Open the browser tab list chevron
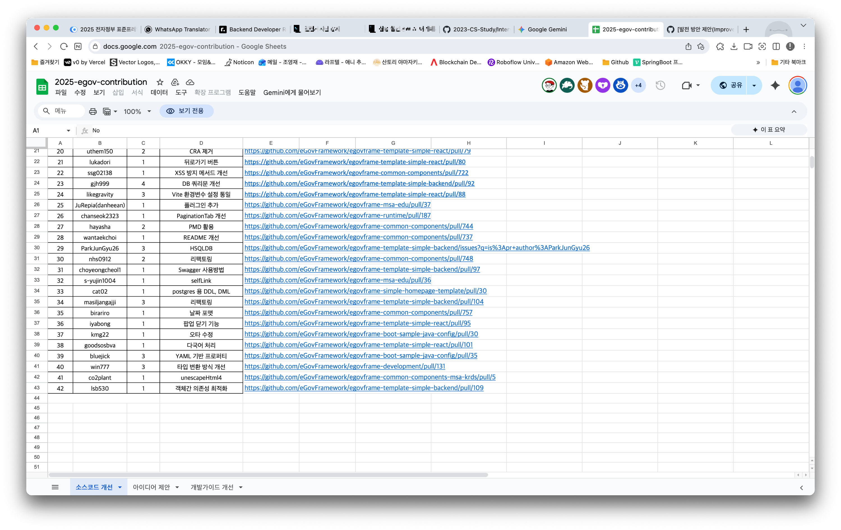 tap(803, 25)
